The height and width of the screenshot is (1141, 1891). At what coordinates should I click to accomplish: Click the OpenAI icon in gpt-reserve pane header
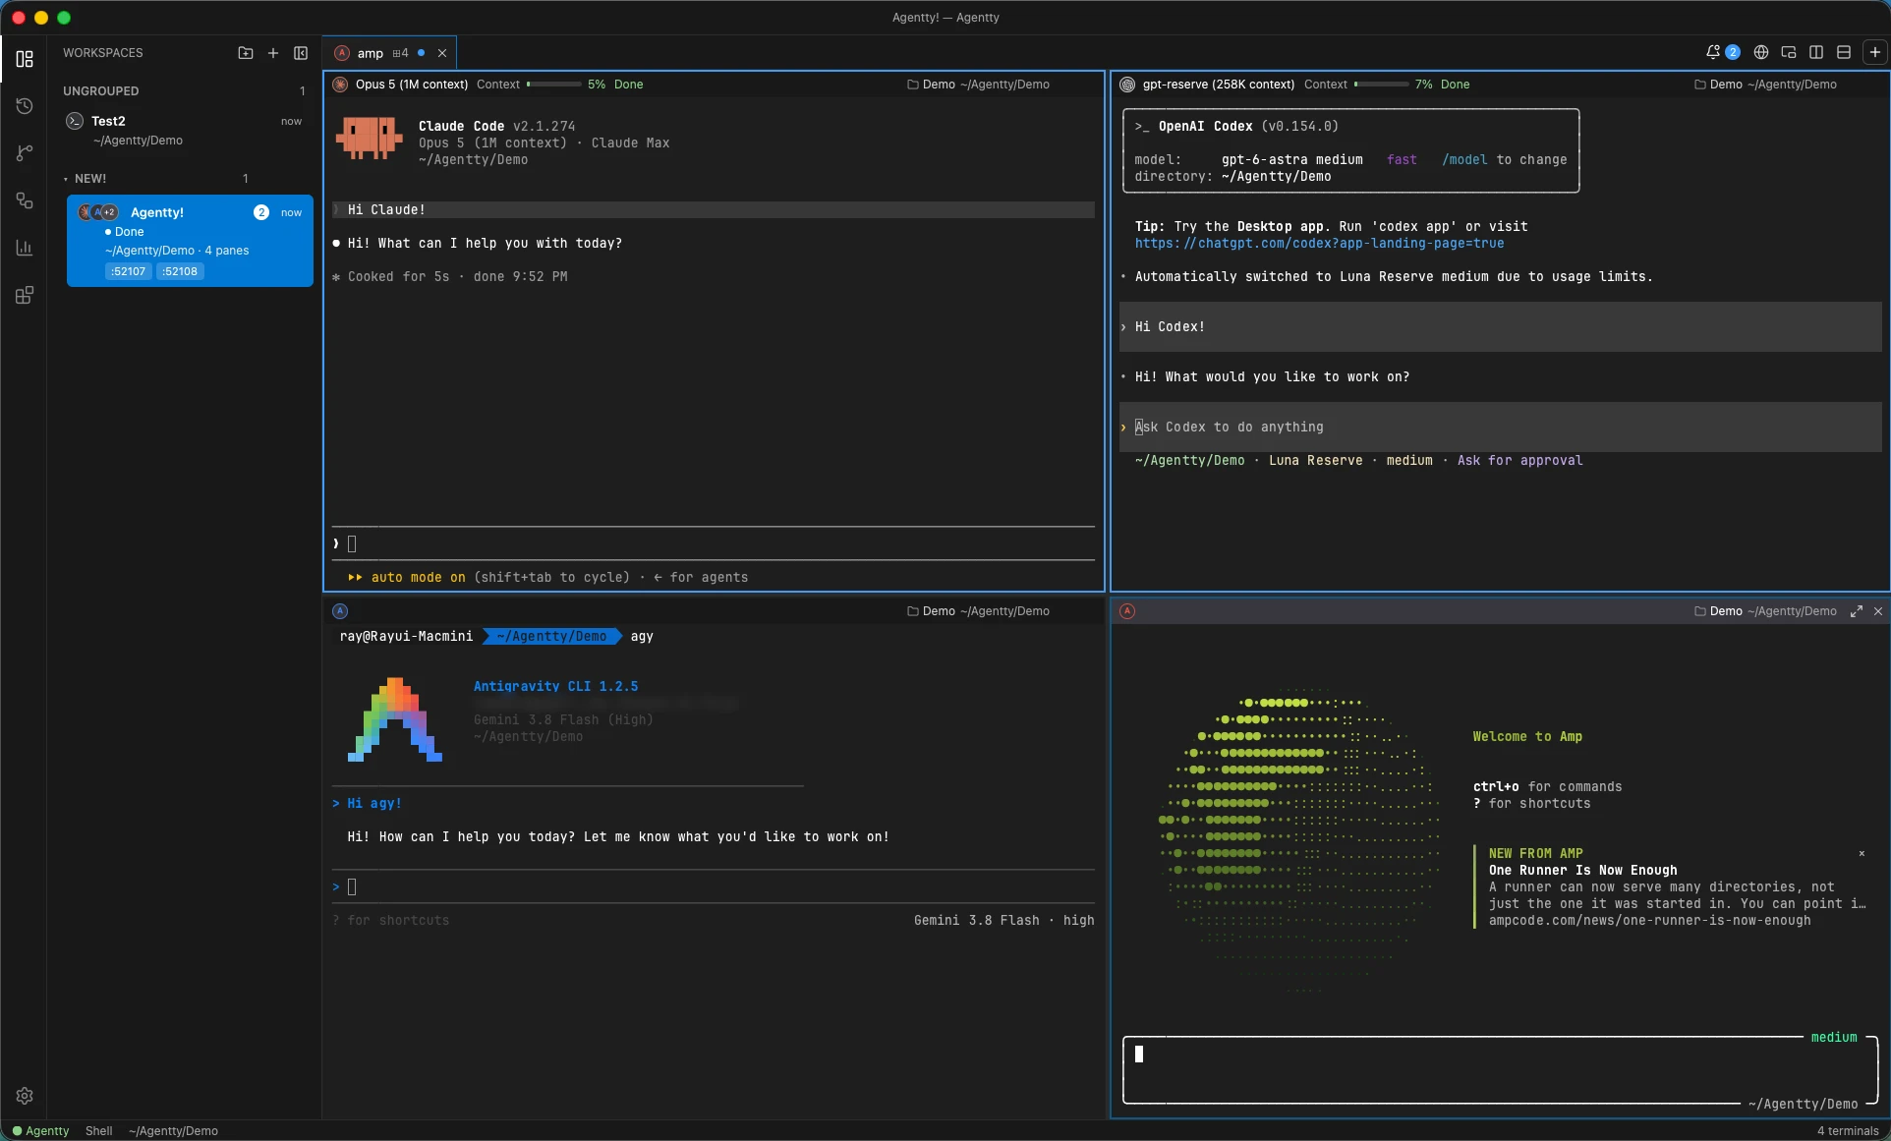1127,85
